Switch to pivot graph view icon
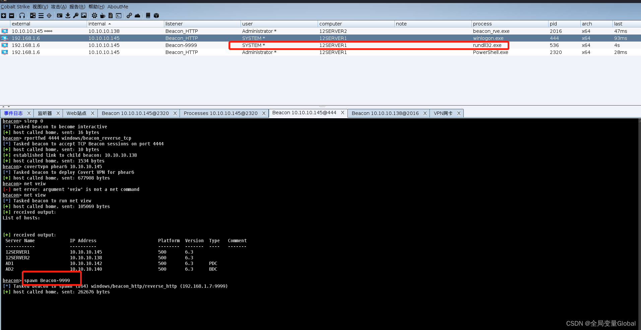641x330 pixels. pos(33,15)
